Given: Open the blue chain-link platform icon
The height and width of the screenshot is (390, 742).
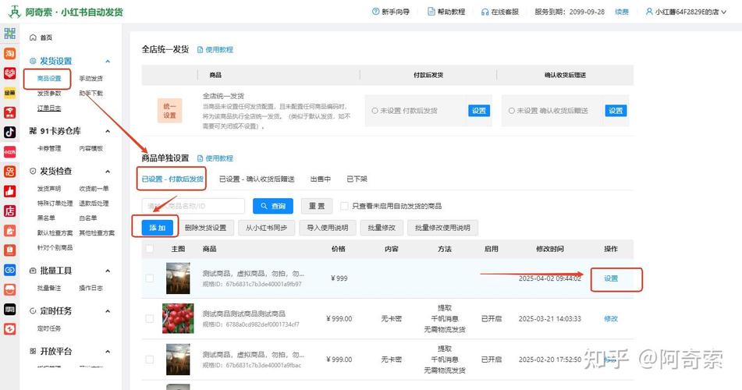Looking at the screenshot, I should tap(10, 270).
